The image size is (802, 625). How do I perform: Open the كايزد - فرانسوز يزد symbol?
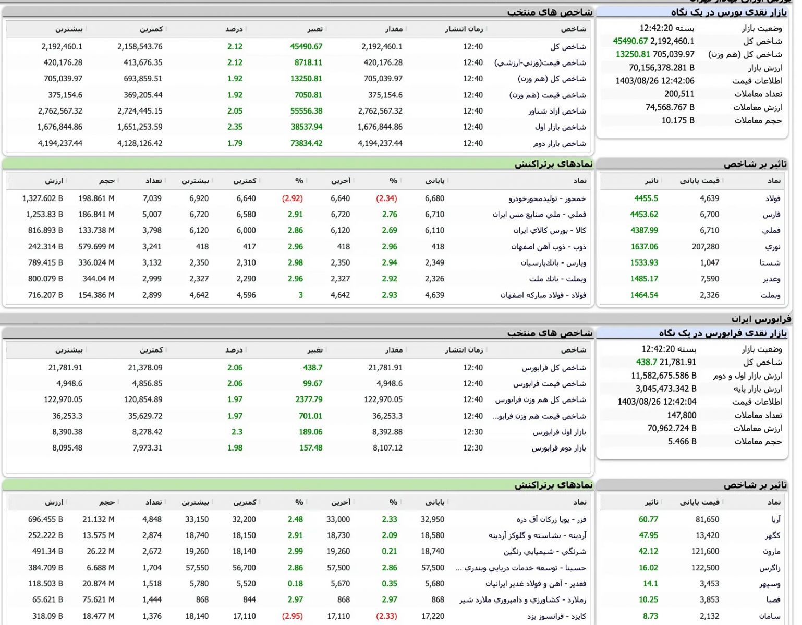coord(556,616)
